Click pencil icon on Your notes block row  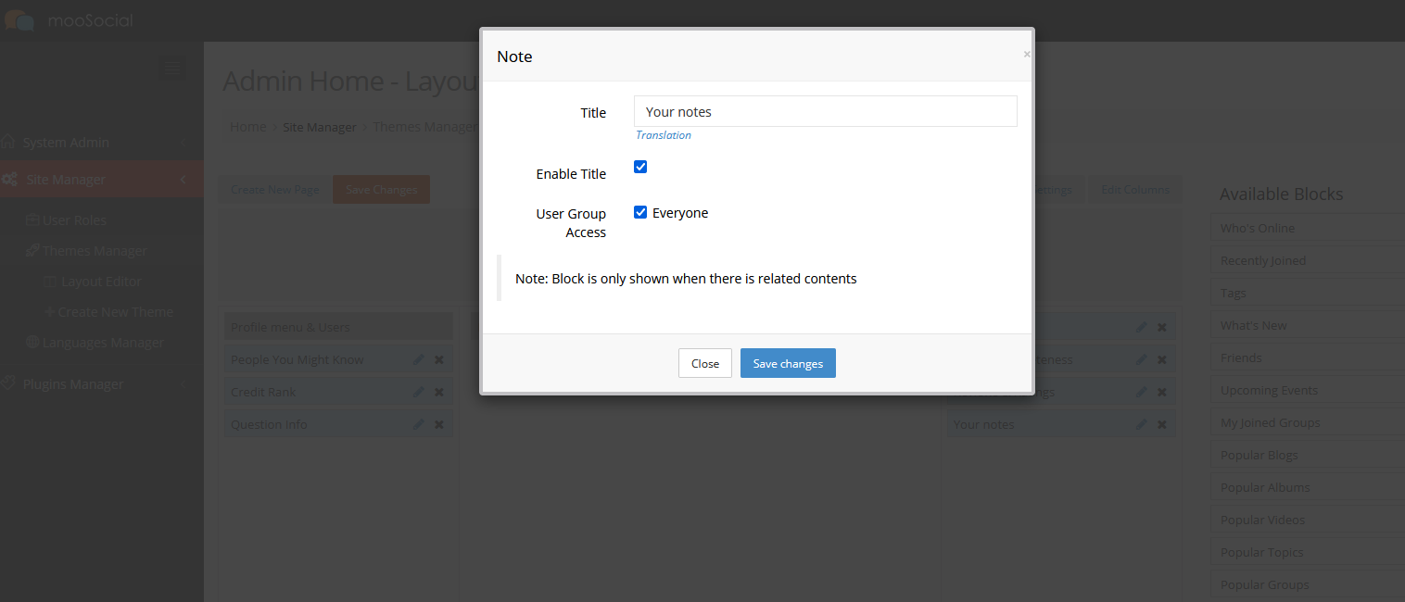click(1141, 424)
